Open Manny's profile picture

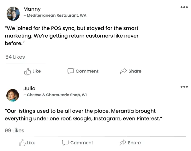click(13, 14)
